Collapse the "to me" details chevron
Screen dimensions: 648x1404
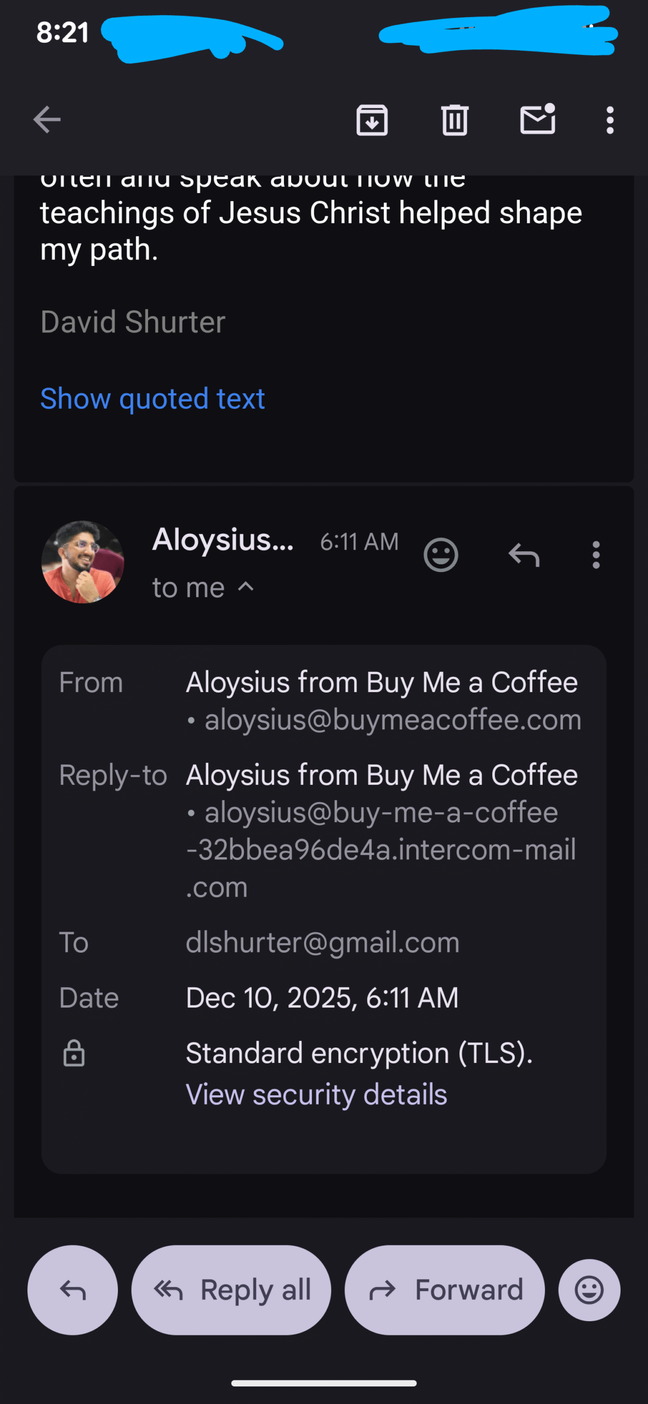pos(246,587)
